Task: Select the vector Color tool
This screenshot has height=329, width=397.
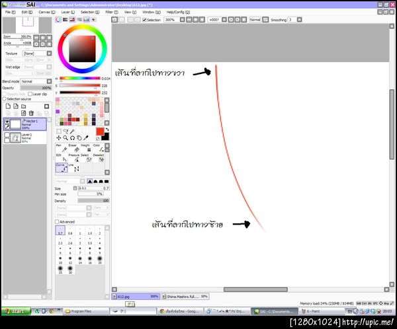Action: (x=98, y=148)
